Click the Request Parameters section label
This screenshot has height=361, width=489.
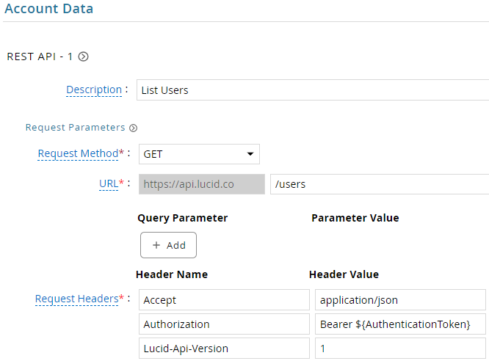coord(75,128)
